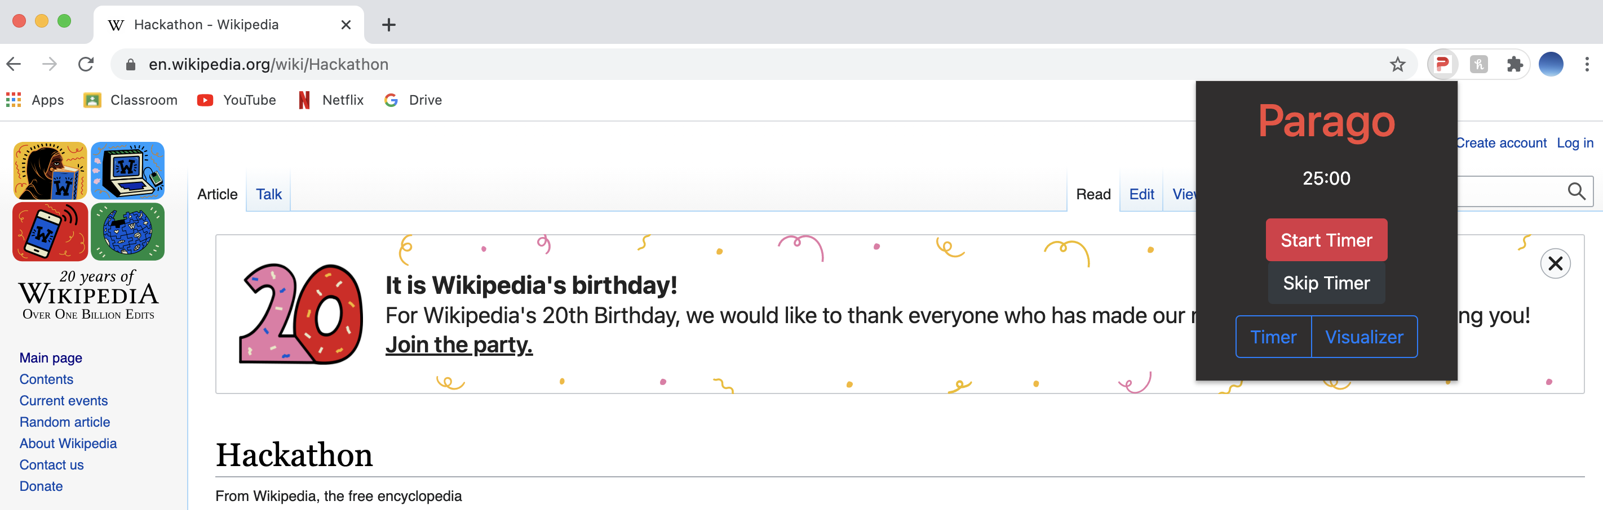The height and width of the screenshot is (510, 1603).
Task: Switch to the Visualizer view in Parago
Action: [1363, 337]
